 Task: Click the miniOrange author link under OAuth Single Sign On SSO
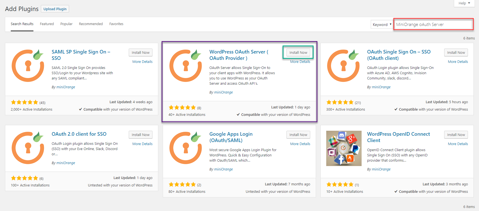381,87
